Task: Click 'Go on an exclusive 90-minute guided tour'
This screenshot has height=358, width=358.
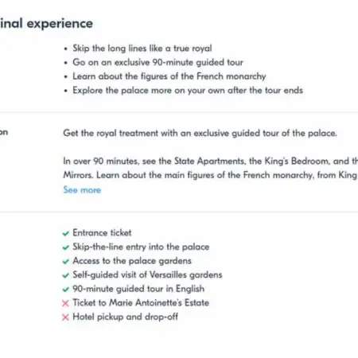Action: click(x=158, y=62)
